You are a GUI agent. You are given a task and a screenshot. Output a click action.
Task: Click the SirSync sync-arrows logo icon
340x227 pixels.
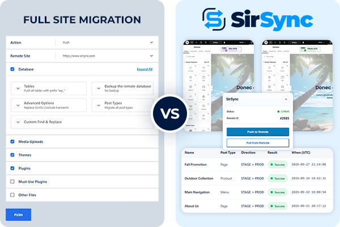[x=214, y=19]
